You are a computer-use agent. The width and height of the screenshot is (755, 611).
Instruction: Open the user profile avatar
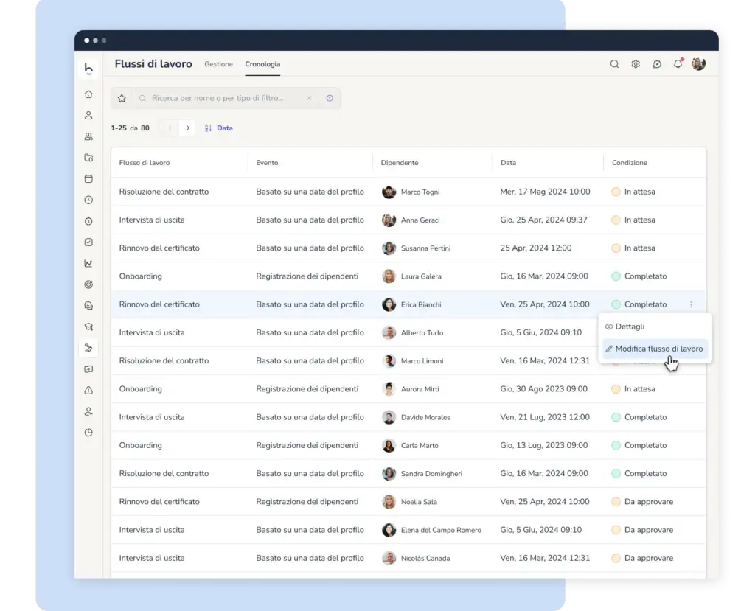(699, 63)
